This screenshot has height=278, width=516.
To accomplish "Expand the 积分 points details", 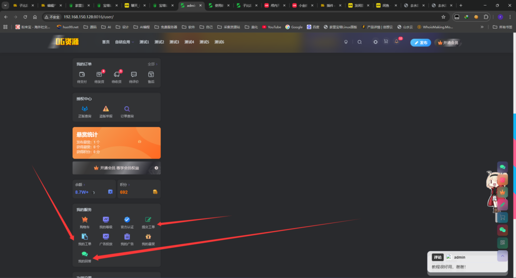I will click(x=124, y=185).
